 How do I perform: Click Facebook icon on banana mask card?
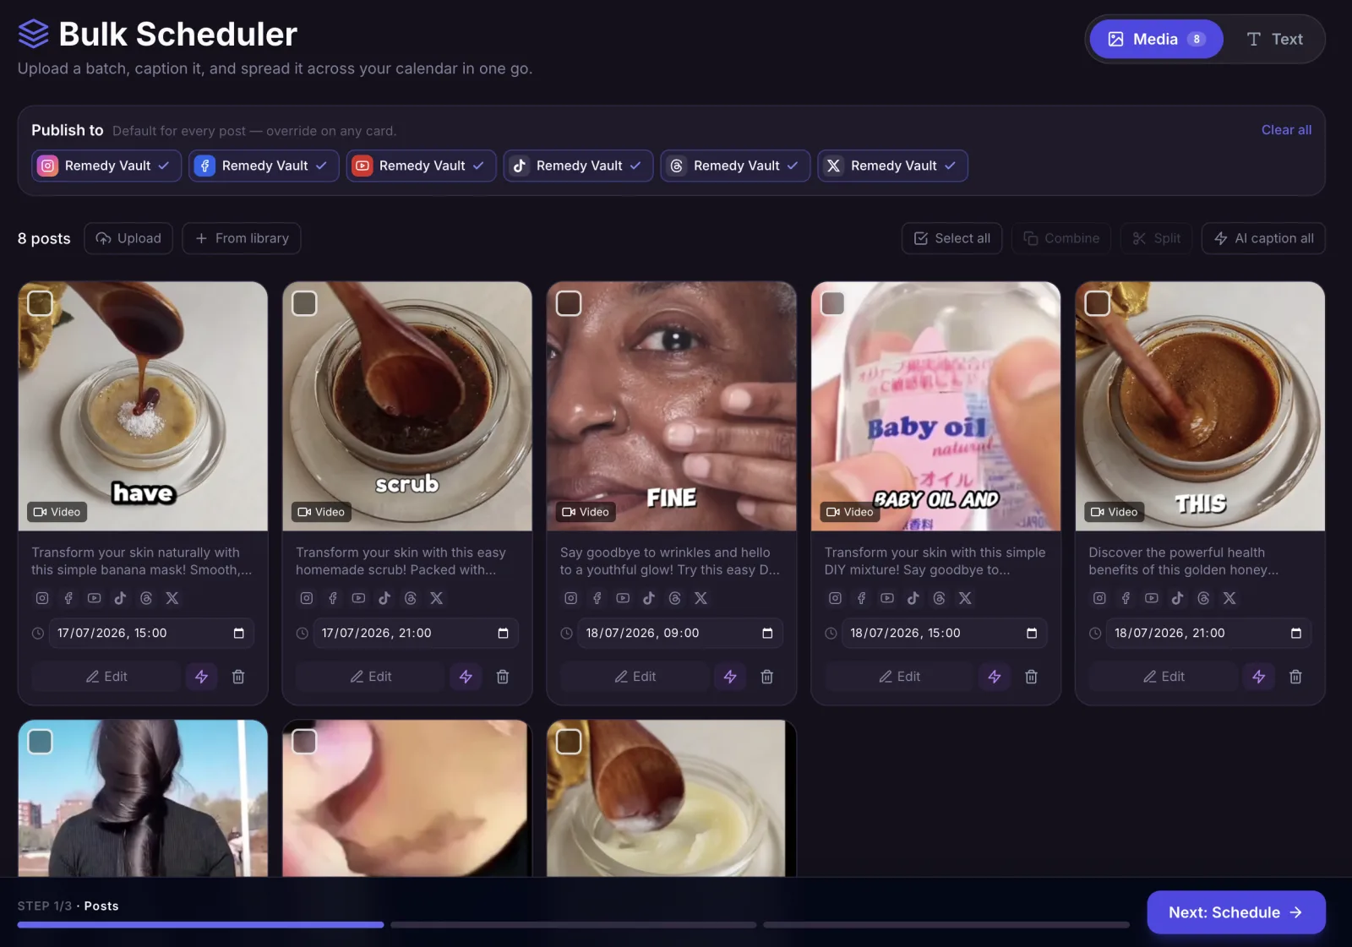pos(68,598)
